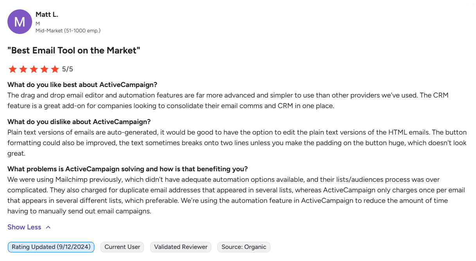476x261 pixels.
Task: Collapse the review using Show Less
Action: (24, 227)
